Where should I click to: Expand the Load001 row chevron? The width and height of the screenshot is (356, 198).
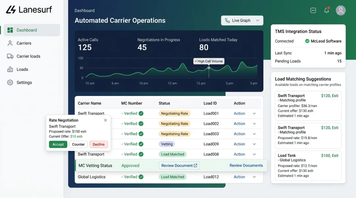(x=254, y=114)
